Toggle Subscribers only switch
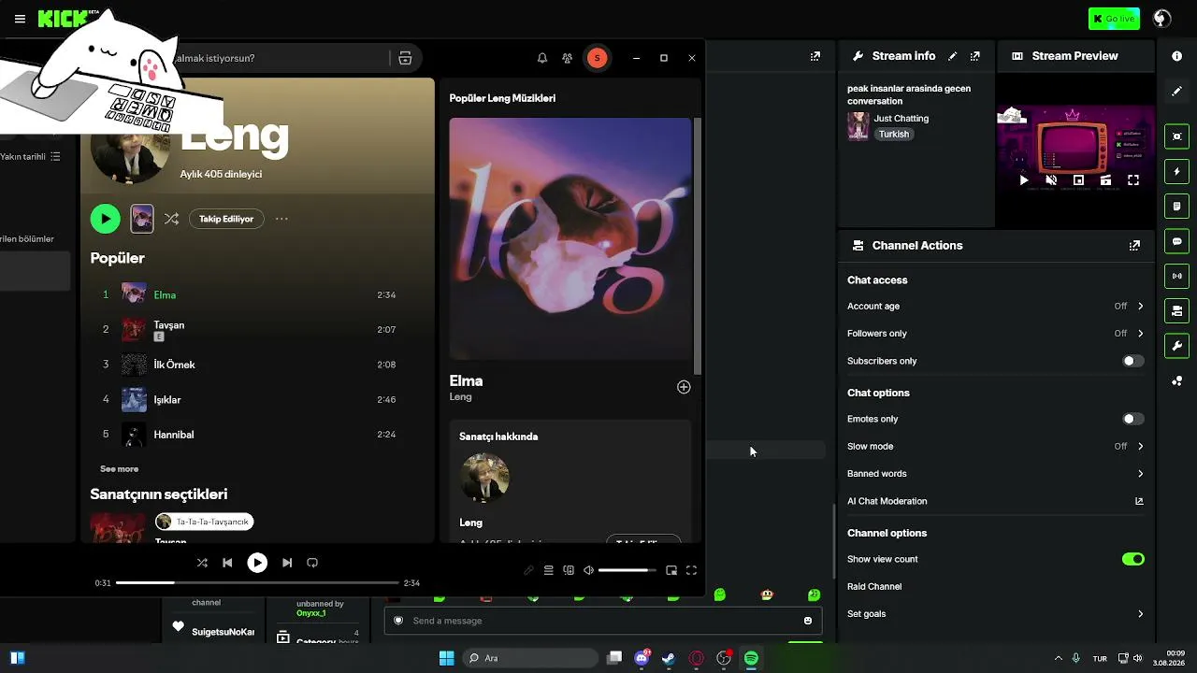The width and height of the screenshot is (1197, 673). click(x=1133, y=361)
